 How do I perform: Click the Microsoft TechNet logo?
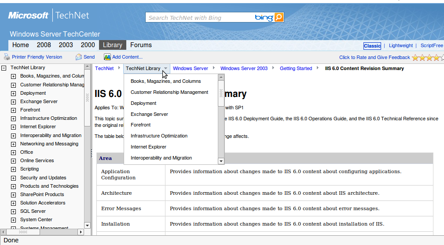[48, 15]
